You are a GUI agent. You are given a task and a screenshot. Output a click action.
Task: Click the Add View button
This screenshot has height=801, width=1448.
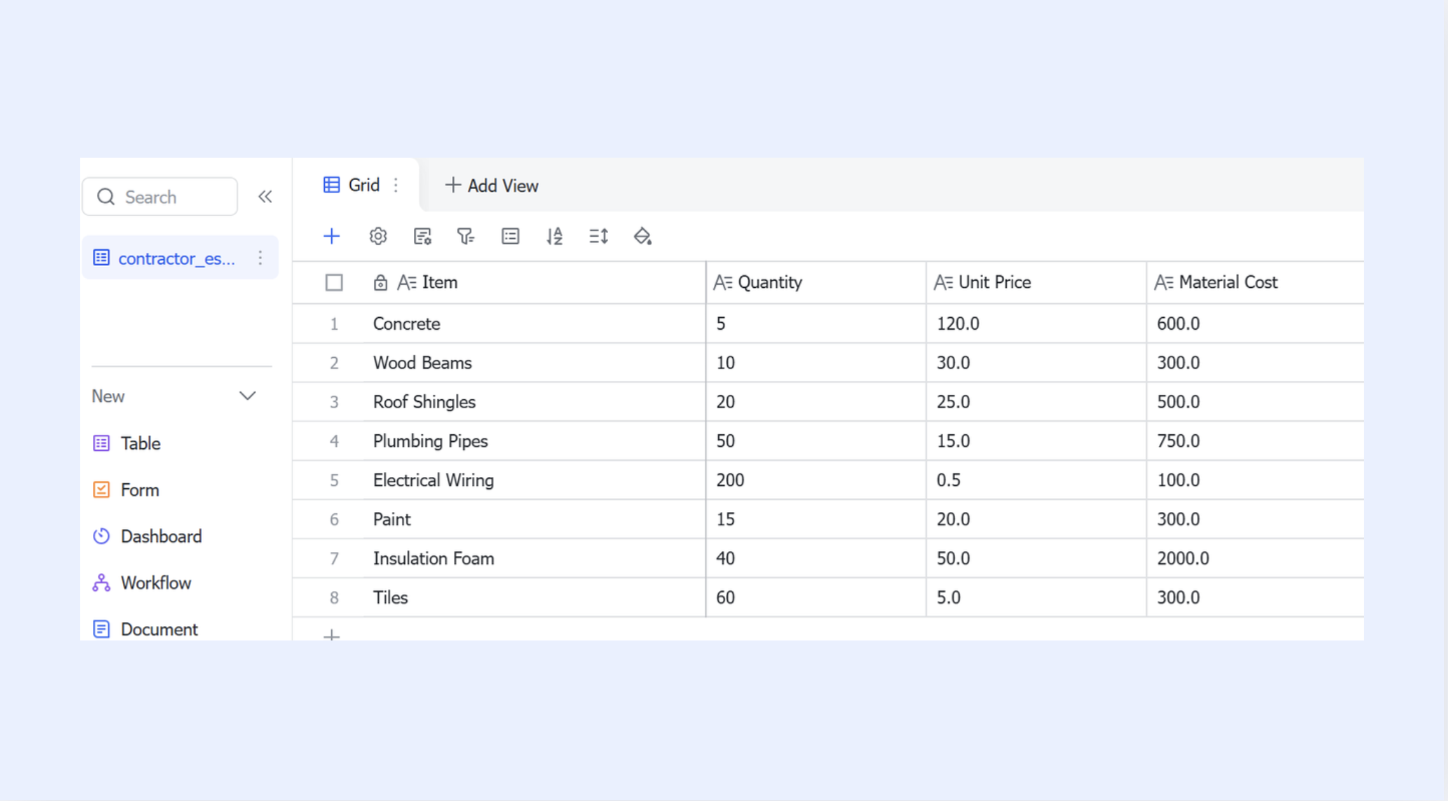pos(492,185)
